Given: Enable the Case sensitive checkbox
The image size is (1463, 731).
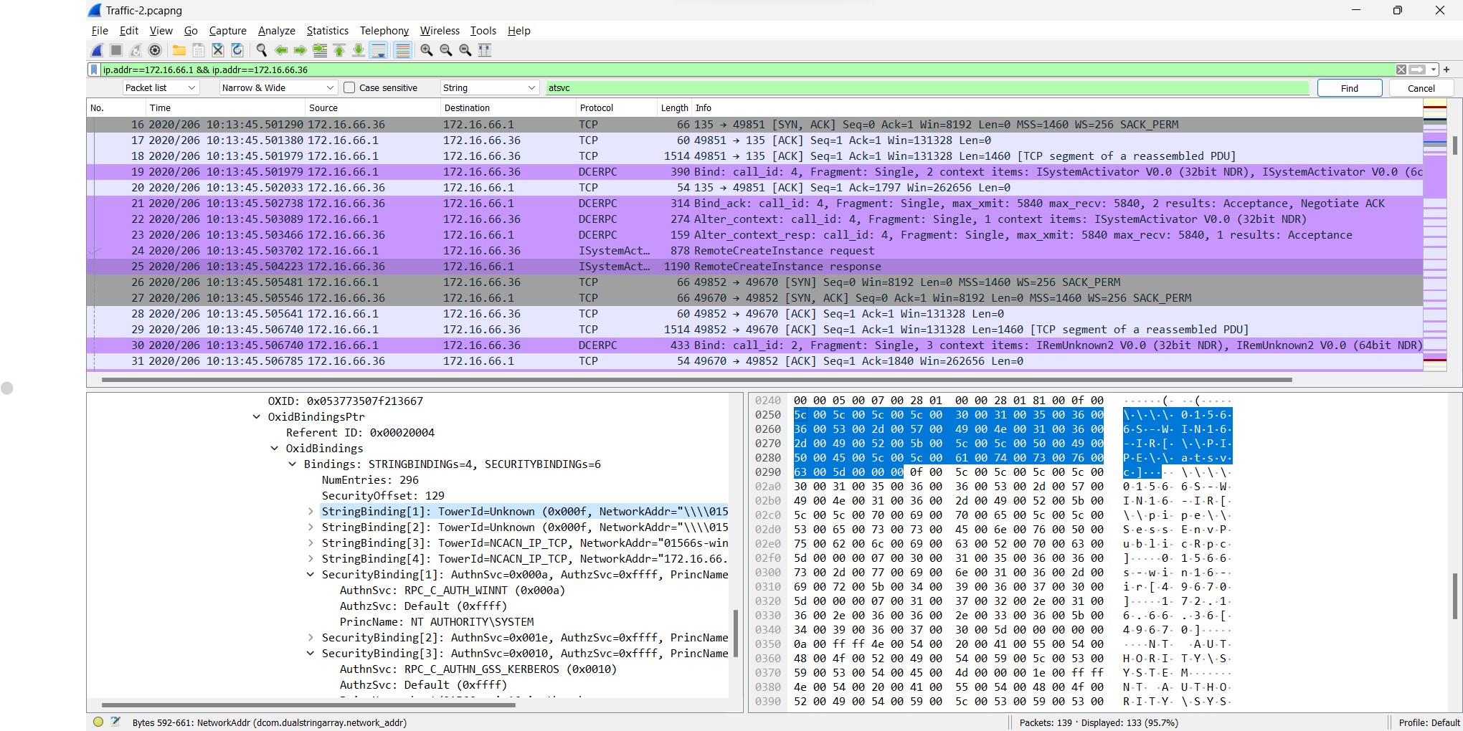Looking at the screenshot, I should (x=350, y=87).
